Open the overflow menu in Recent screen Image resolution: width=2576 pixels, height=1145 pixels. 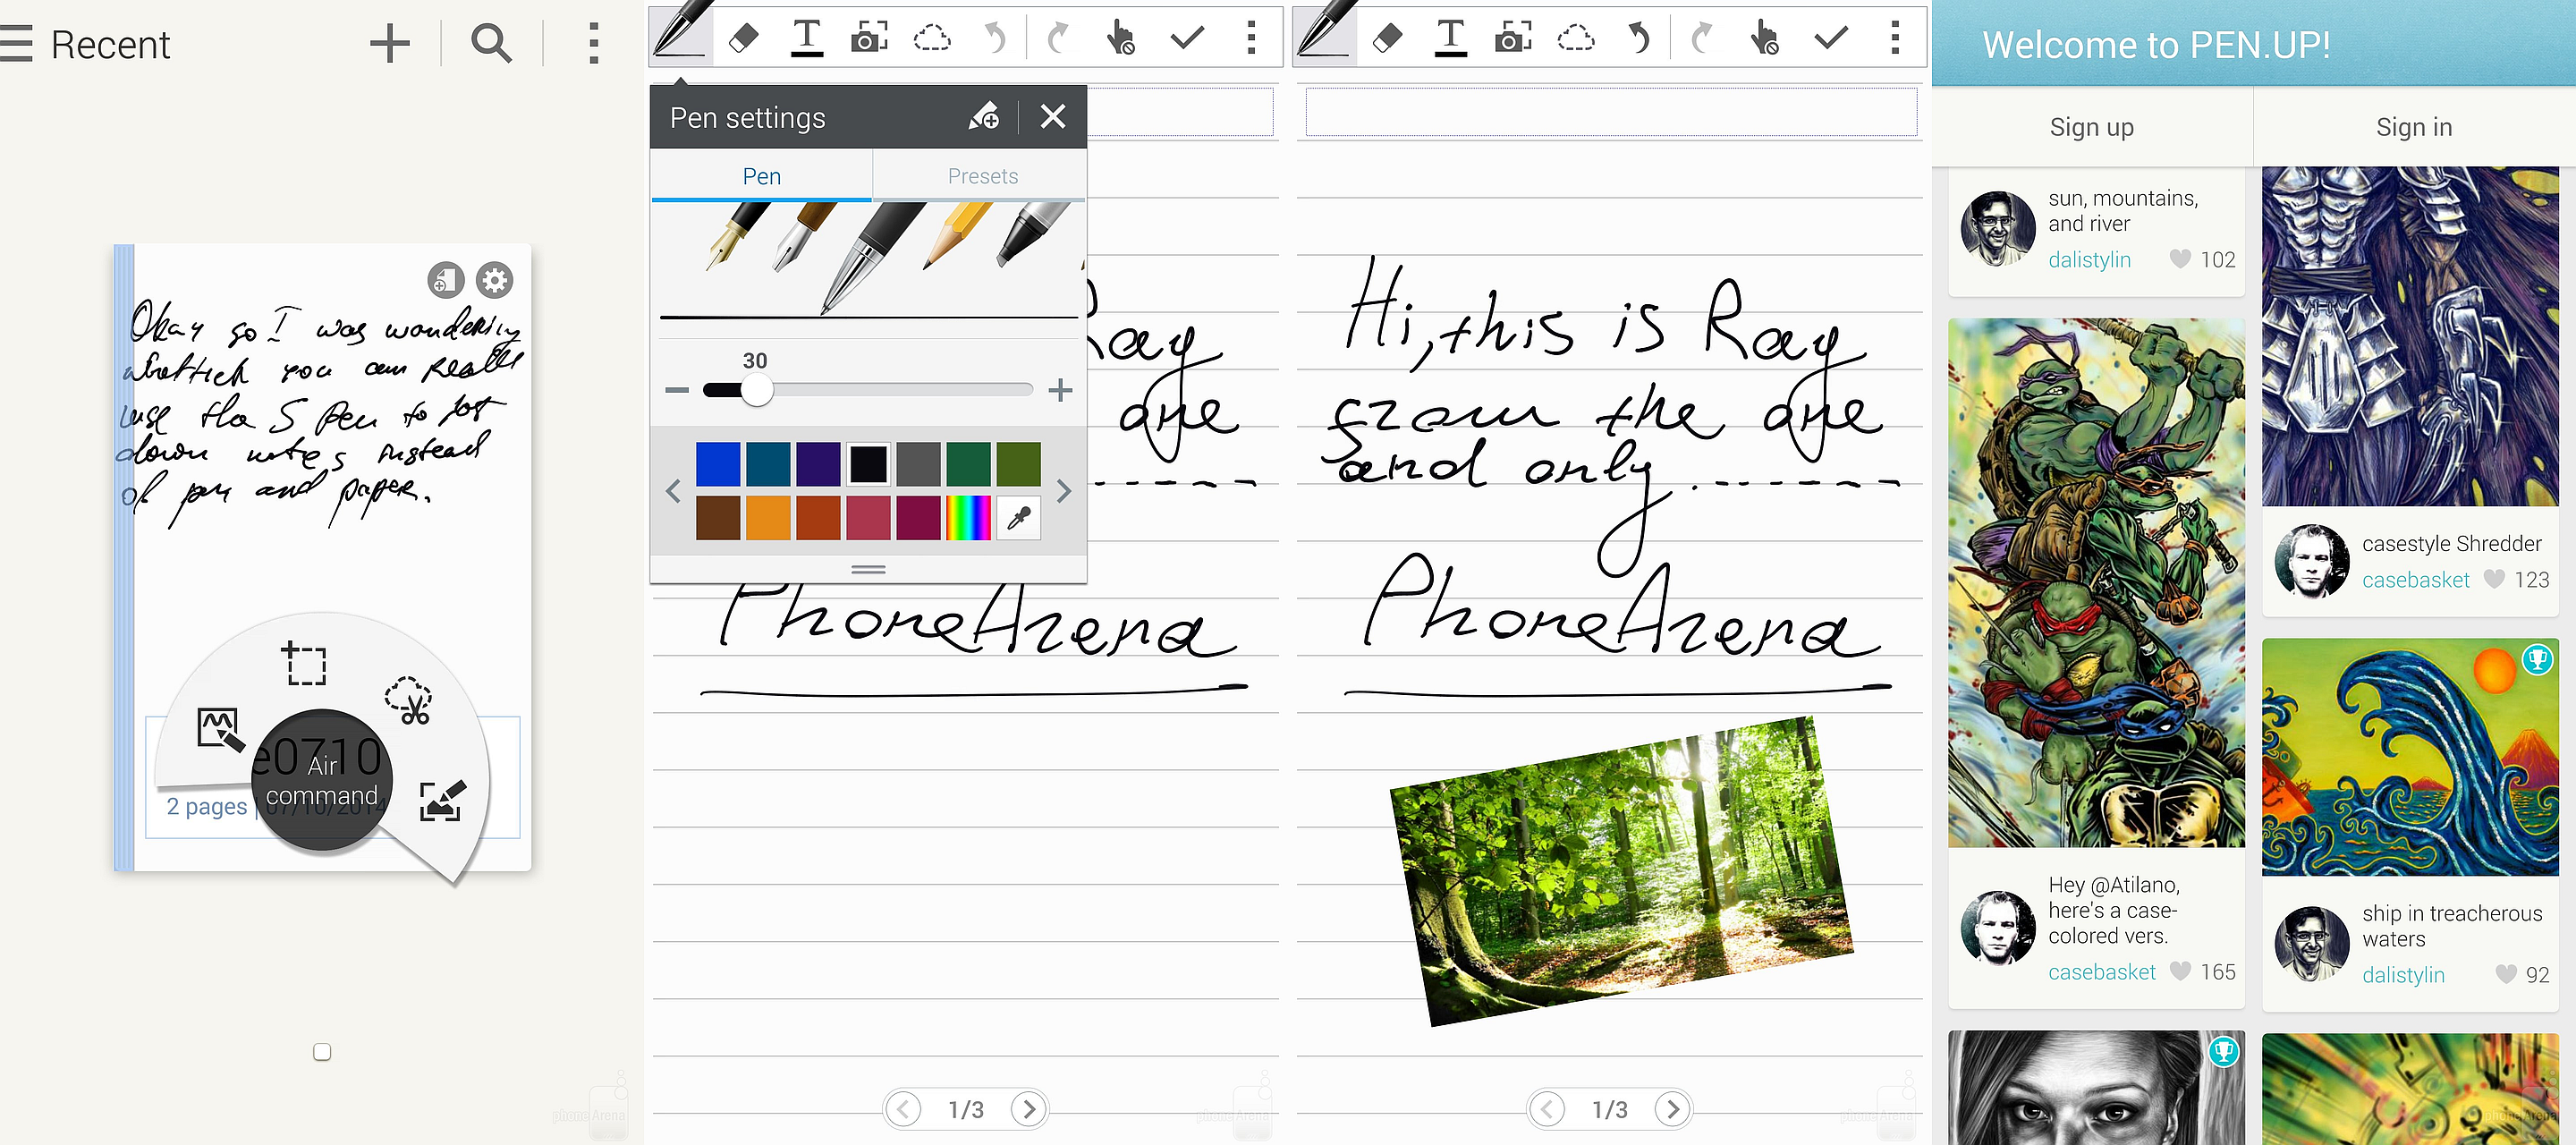tap(594, 44)
